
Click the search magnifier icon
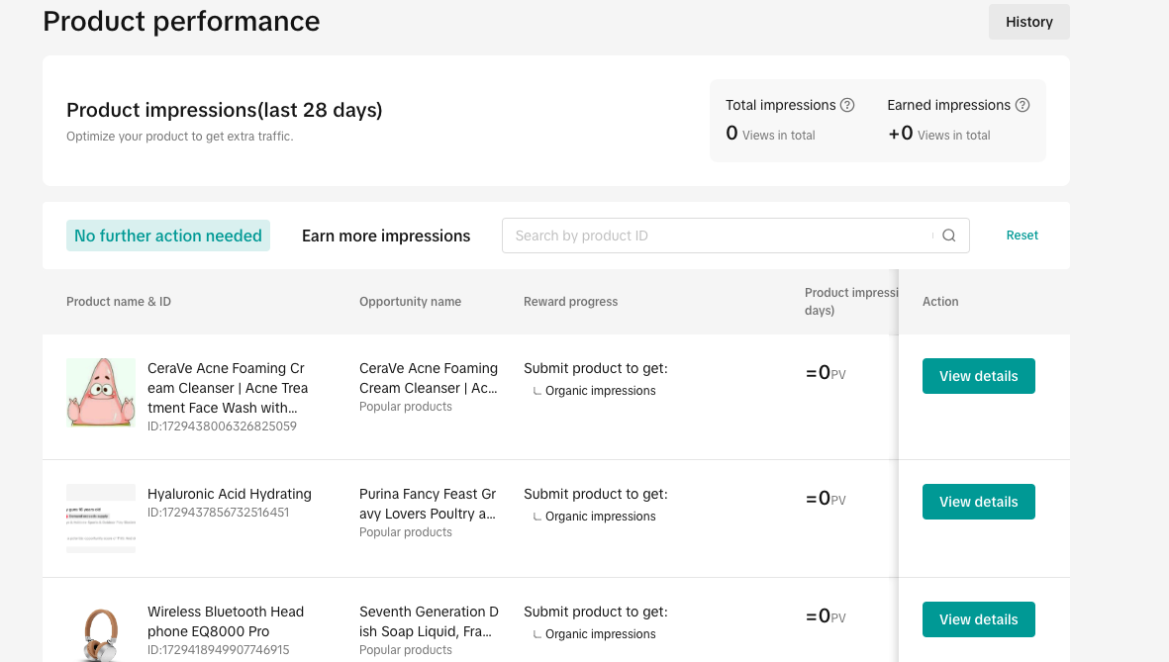(948, 236)
